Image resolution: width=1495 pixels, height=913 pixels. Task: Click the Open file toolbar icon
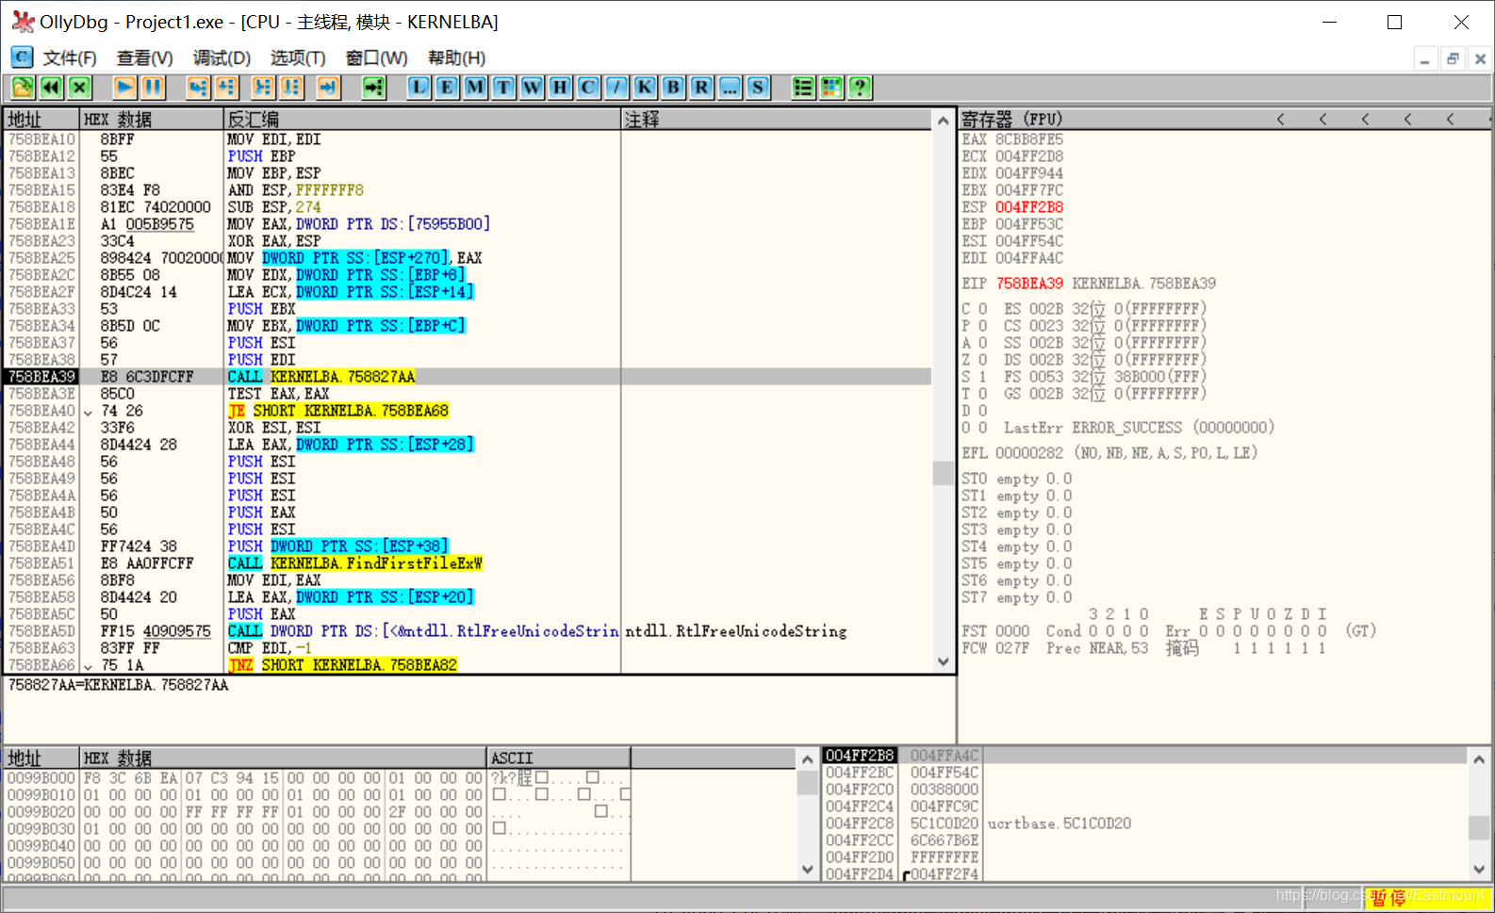(x=23, y=88)
